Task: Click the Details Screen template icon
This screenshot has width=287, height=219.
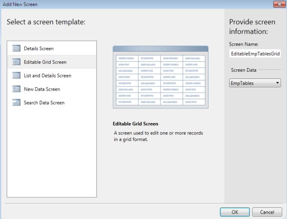Action: click(x=16, y=48)
